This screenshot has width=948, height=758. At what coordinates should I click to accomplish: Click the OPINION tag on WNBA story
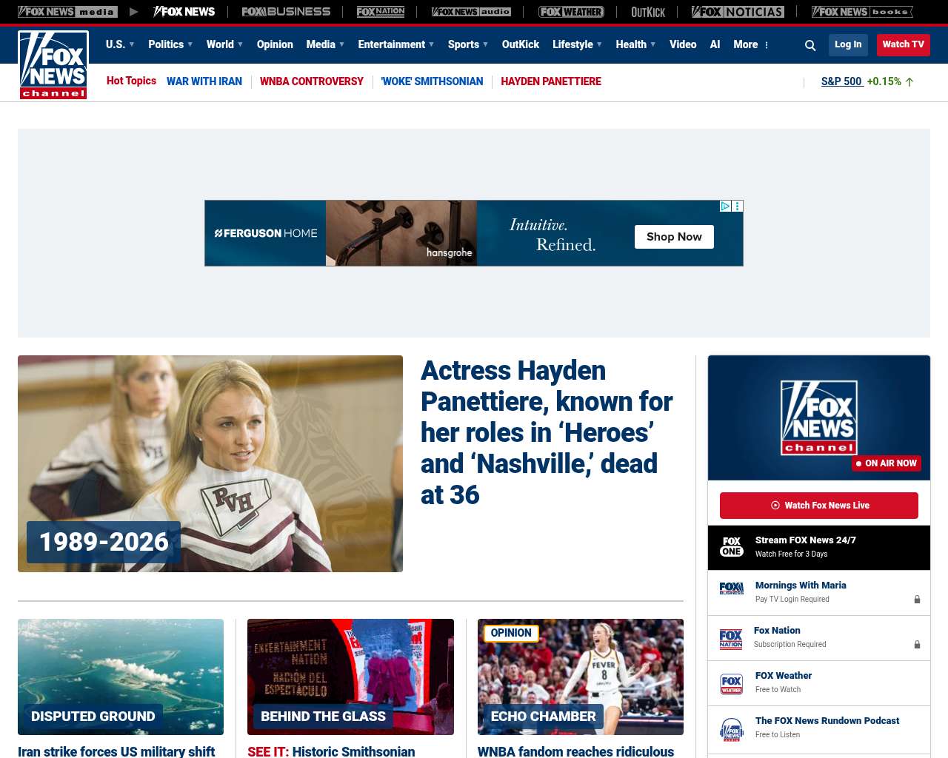(x=511, y=634)
